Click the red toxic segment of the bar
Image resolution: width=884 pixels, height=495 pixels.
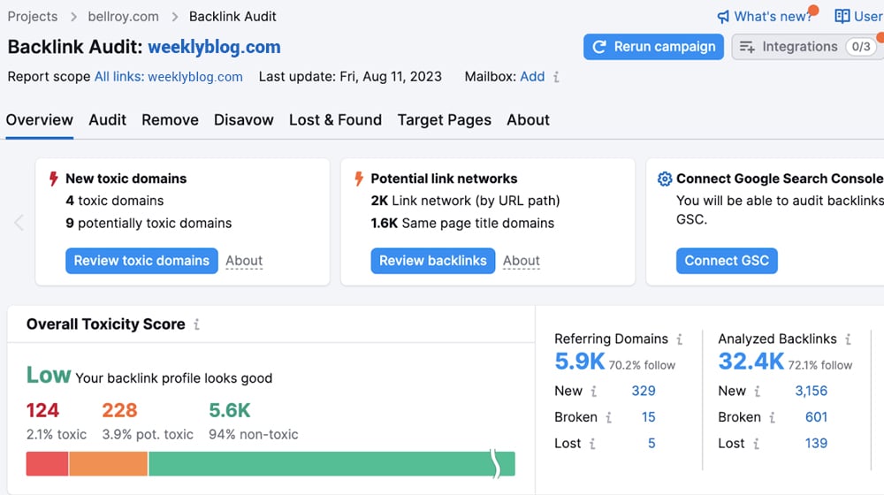[48, 464]
